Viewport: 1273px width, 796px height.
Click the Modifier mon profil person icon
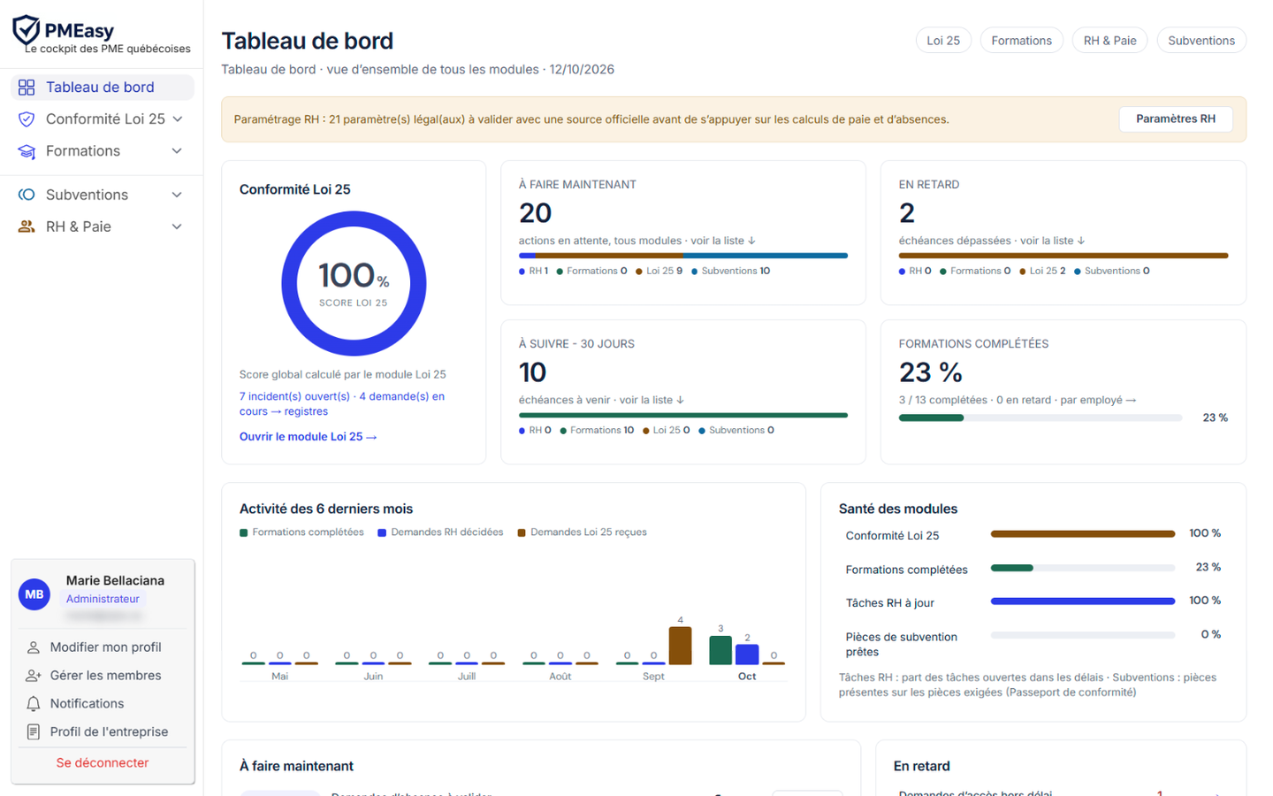click(34, 647)
